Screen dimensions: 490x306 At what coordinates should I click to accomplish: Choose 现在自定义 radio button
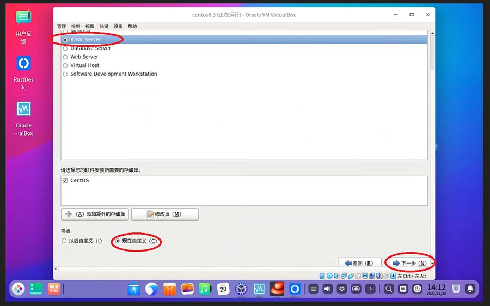point(118,241)
